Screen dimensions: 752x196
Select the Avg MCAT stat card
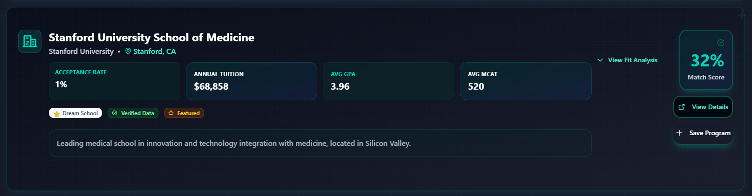click(526, 81)
